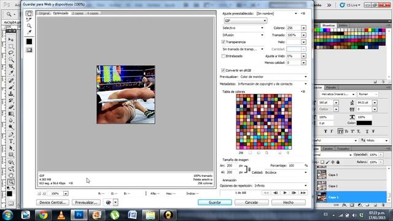Toggle the constrain proportions link icon
This screenshot has height=221, width=393.
pyautogui.click(x=249, y=169)
